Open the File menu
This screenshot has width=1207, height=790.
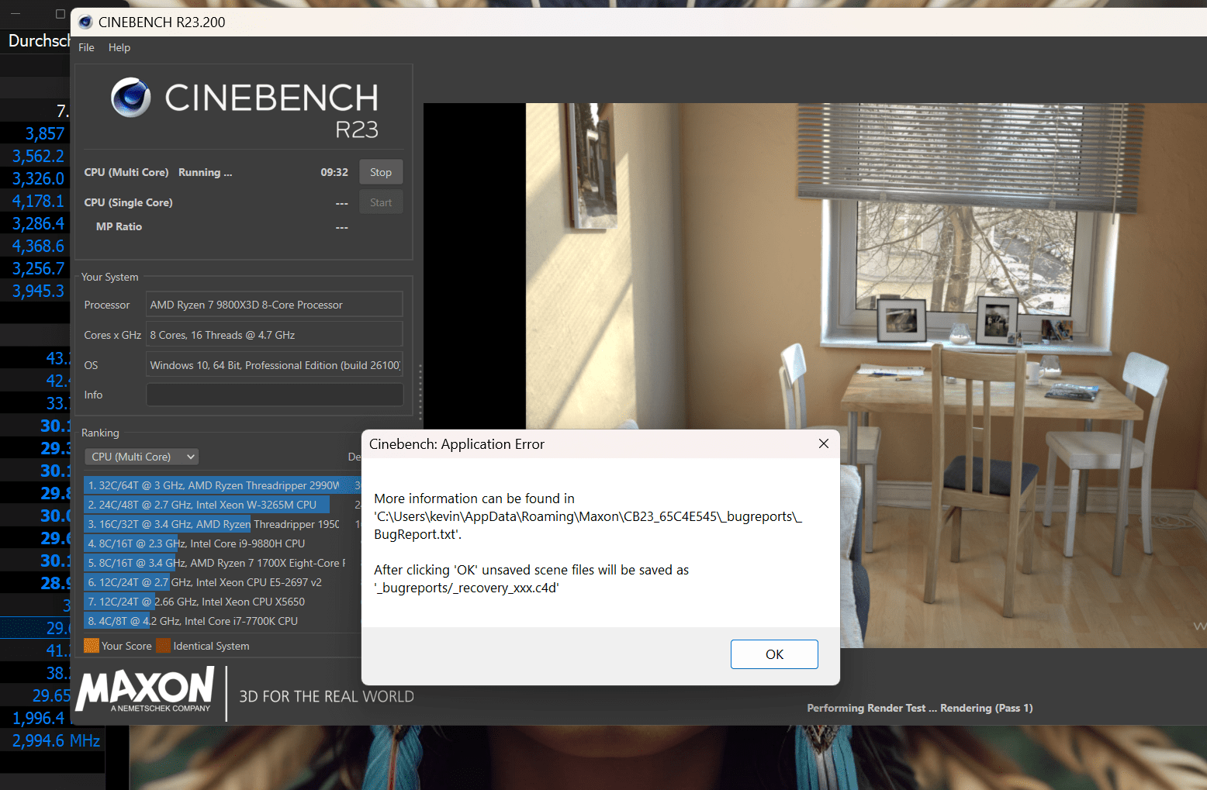point(86,47)
